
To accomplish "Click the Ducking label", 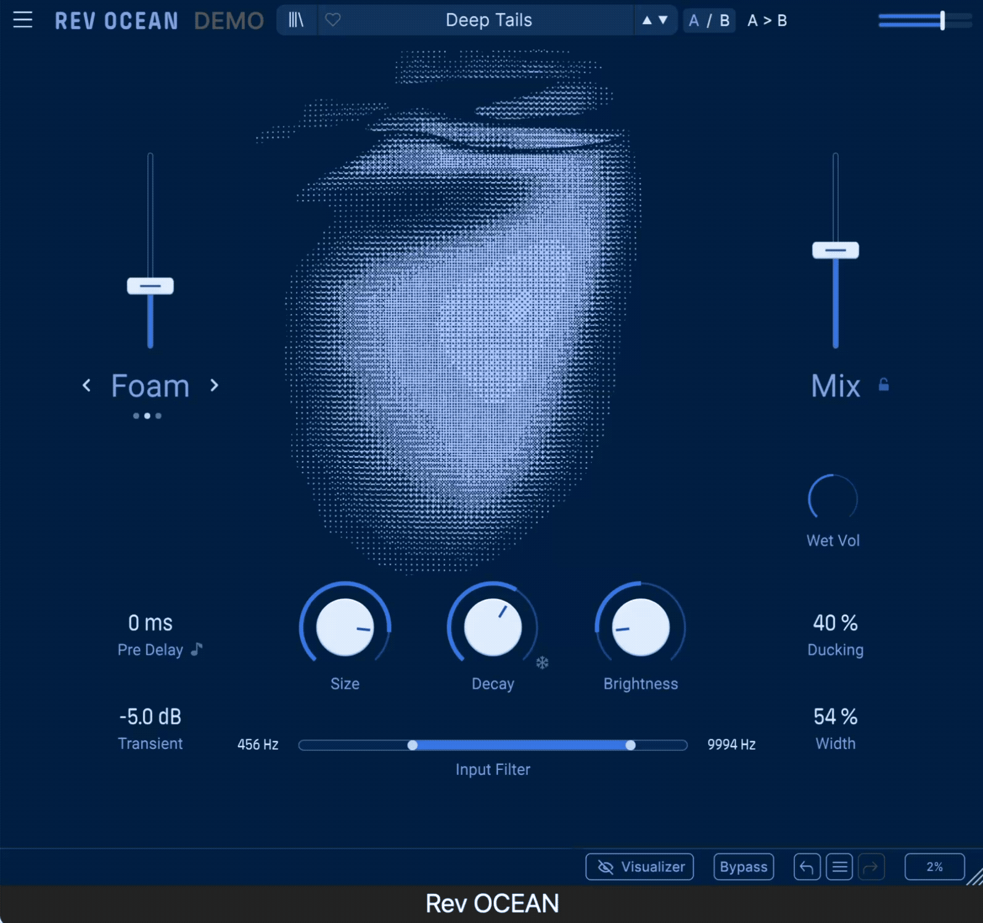I will (x=836, y=650).
